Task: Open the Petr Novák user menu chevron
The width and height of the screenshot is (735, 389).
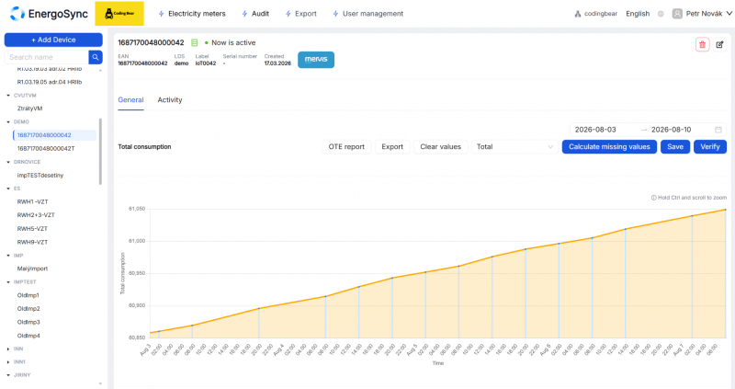Action: [x=729, y=14]
